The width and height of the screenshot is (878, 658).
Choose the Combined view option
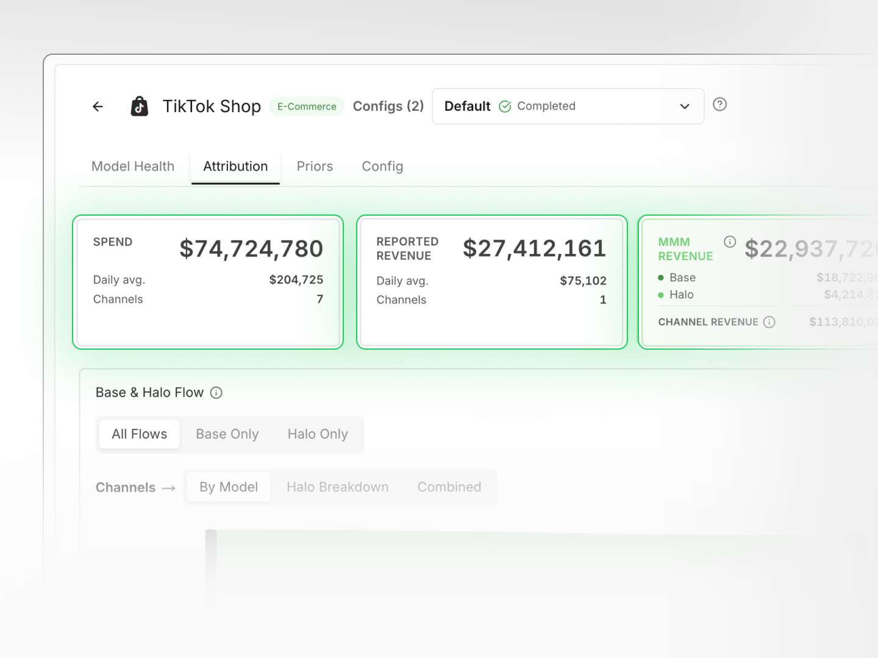(449, 487)
